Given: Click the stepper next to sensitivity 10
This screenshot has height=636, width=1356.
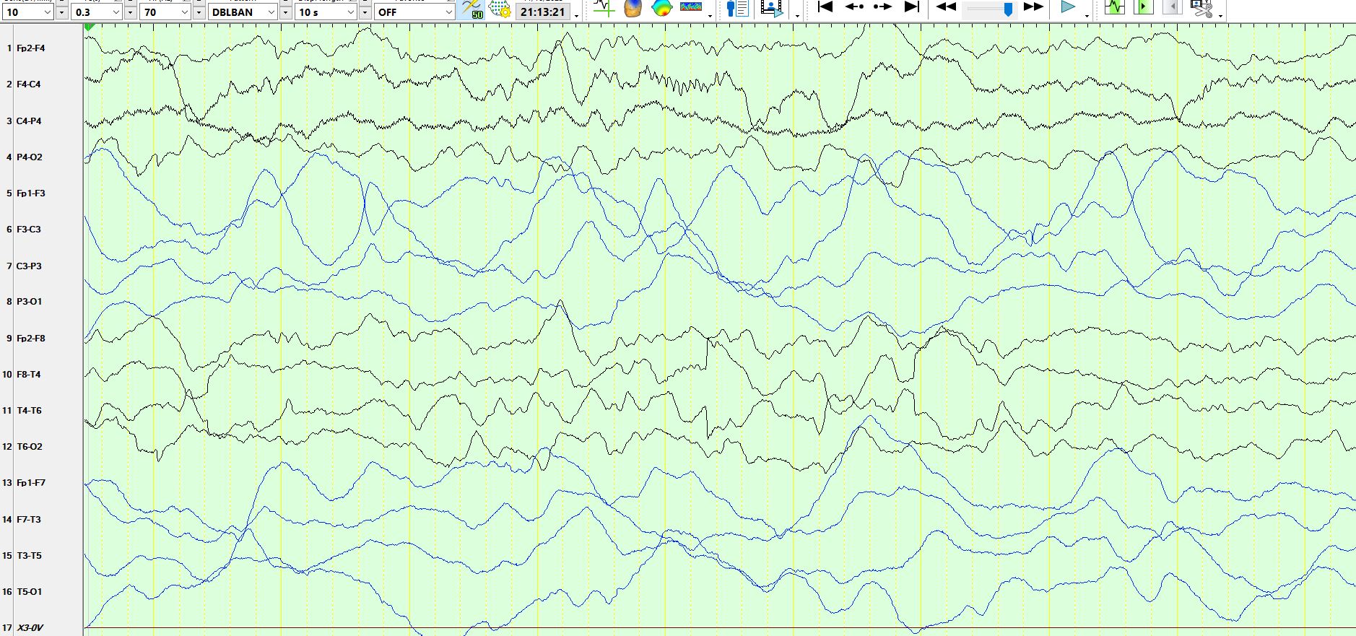Looking at the screenshot, I should pos(61,12).
